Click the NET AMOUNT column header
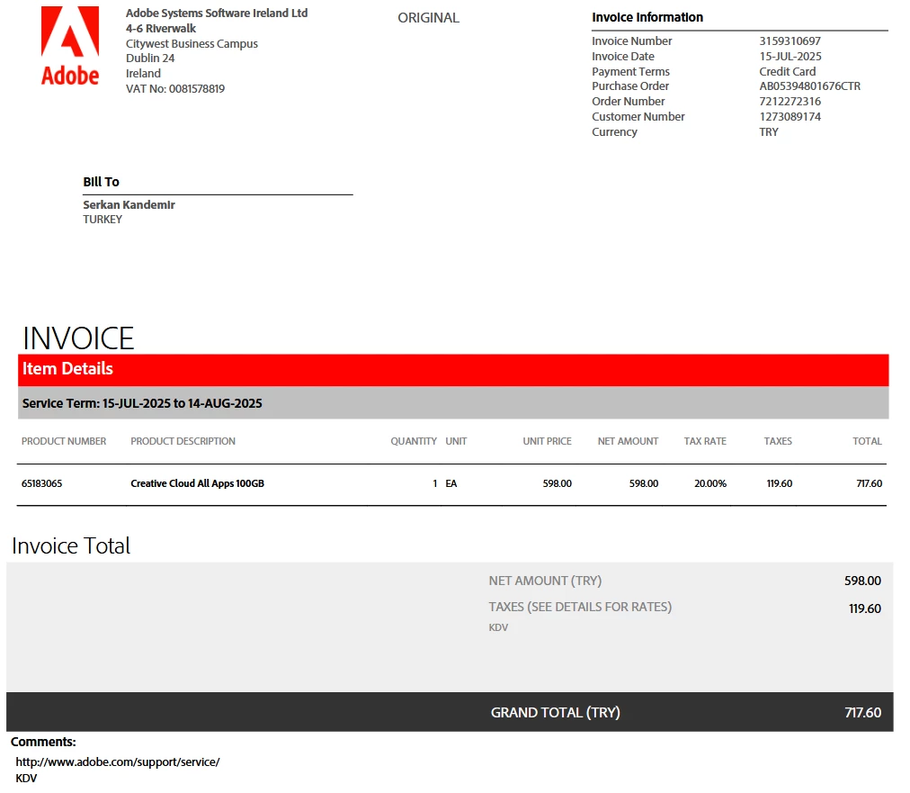 pyautogui.click(x=628, y=441)
